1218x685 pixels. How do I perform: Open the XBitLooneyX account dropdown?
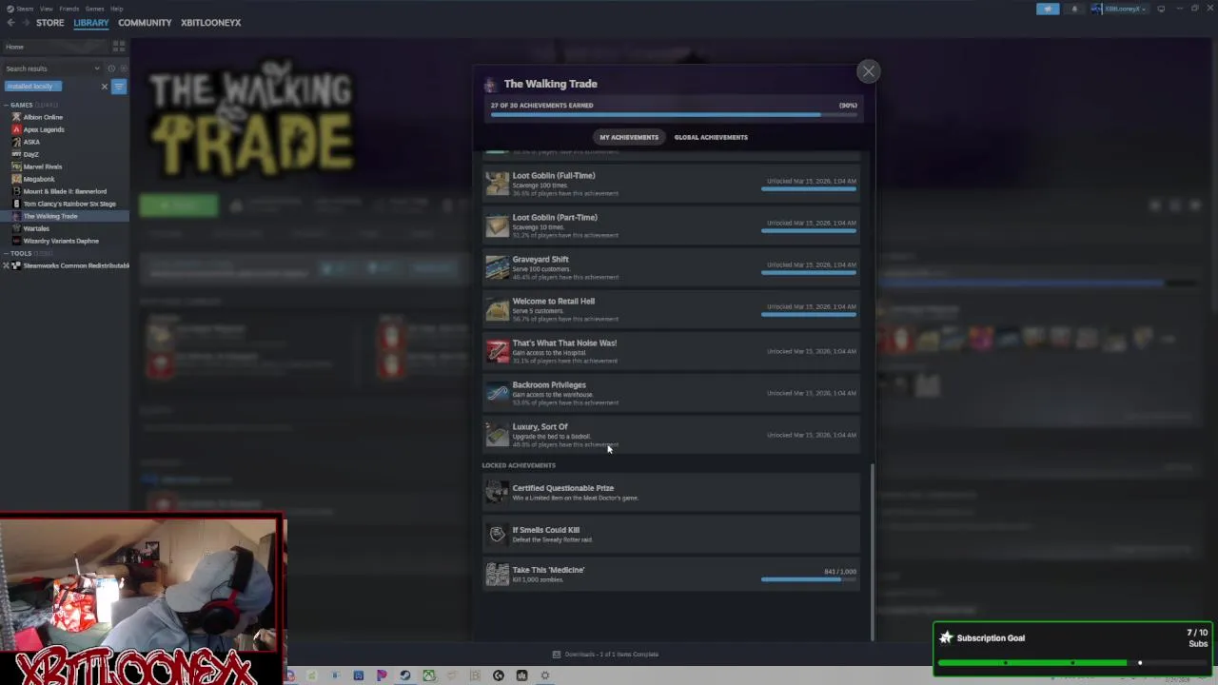click(x=1119, y=9)
